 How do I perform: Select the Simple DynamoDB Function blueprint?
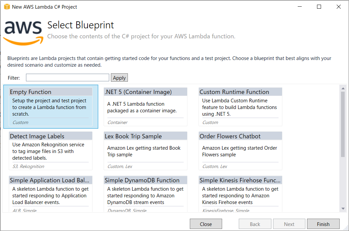click(x=146, y=194)
